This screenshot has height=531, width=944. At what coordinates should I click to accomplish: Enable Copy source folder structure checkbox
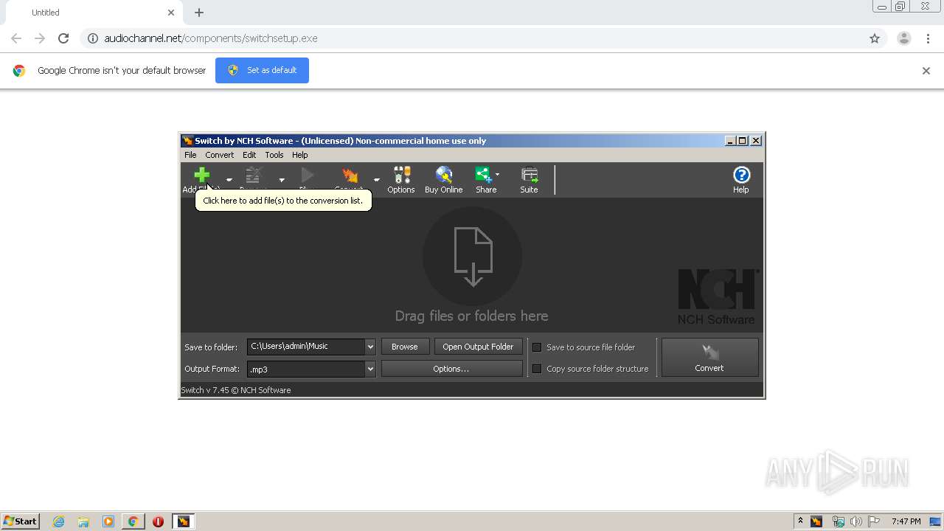tap(537, 369)
